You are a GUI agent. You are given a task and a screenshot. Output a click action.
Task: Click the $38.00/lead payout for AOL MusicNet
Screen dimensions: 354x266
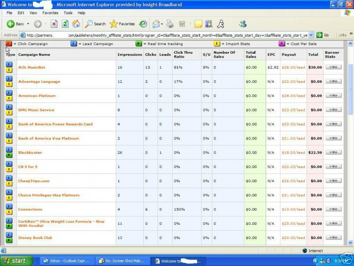coord(293,67)
